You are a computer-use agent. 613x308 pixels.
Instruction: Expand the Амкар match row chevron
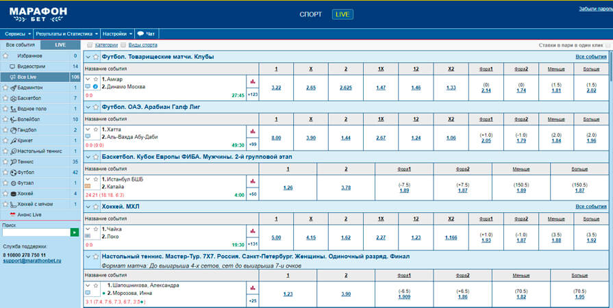pyautogui.click(x=88, y=79)
